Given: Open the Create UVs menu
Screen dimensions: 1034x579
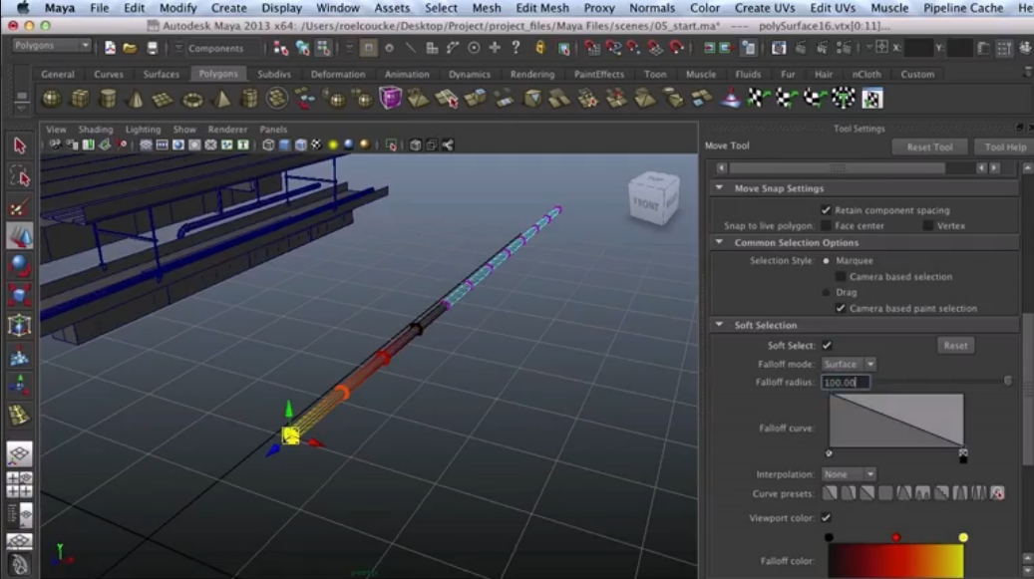Looking at the screenshot, I should click(x=765, y=8).
